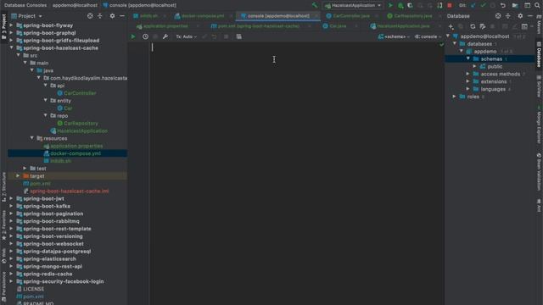Expand the target folder

pos(18,175)
